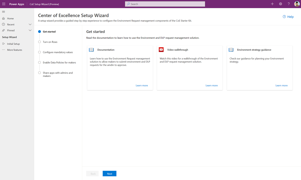The width and height of the screenshot is (301, 180).
Task: Click the Setup Wizard sidebar heading
Action: pos(10,37)
